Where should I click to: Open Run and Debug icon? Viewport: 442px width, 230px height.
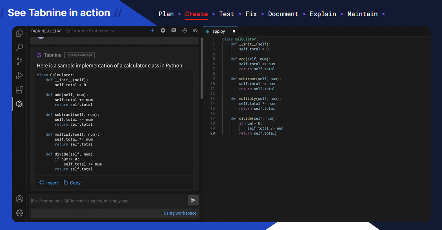(19, 75)
